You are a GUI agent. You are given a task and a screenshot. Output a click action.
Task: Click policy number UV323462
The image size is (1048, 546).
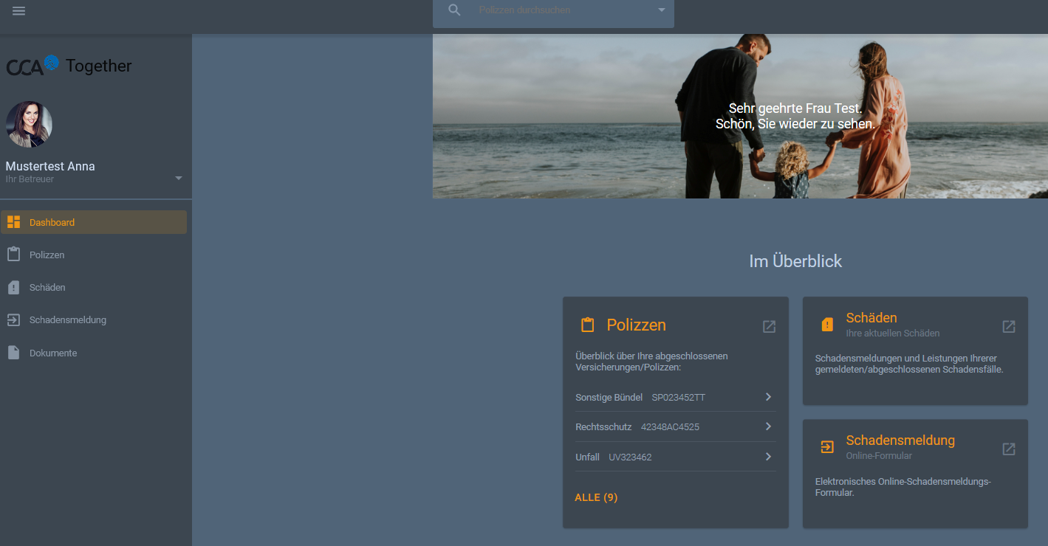coord(630,457)
